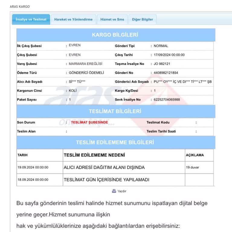Screen dimensions: 232x232
Task: Click recipient name Sİ*** TÜ***
Action: pos(77,82)
